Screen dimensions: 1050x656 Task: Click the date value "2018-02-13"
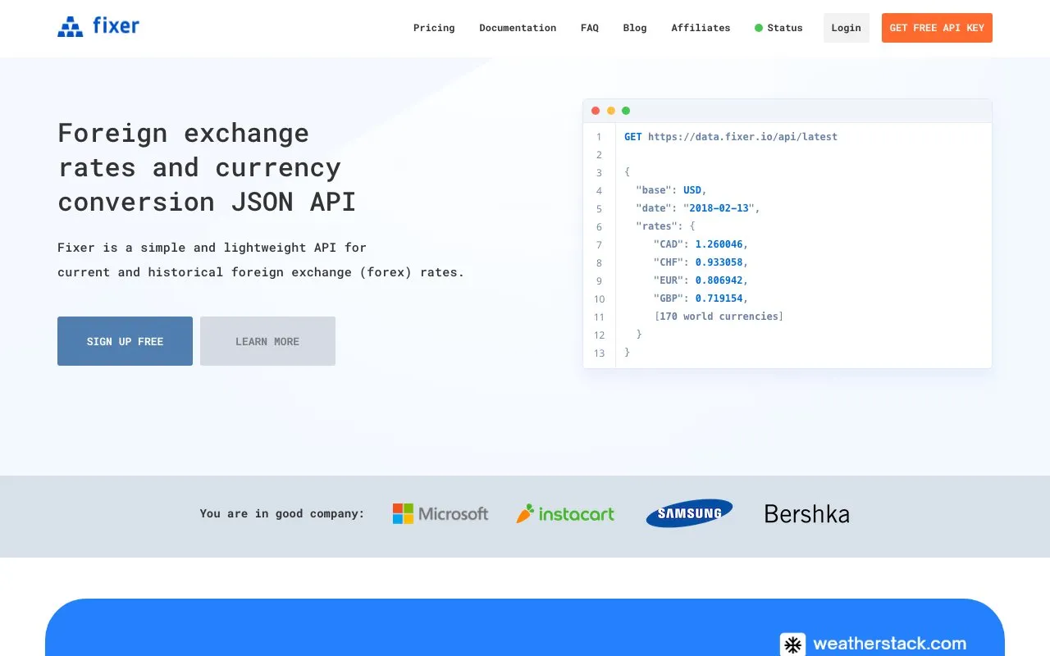(x=719, y=208)
